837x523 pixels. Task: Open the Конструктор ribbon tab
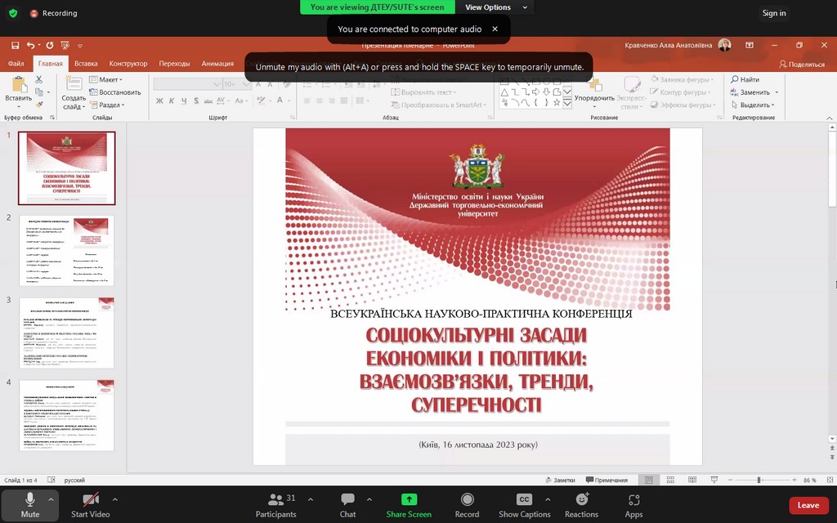pos(128,64)
